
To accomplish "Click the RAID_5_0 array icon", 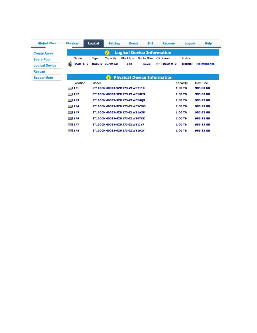I will pos(70,64).
